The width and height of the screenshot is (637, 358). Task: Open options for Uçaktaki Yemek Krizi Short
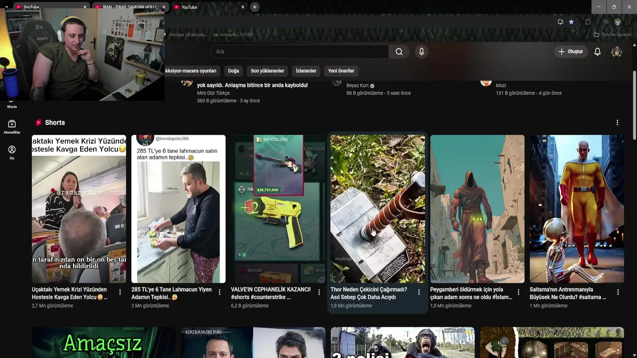120,292
